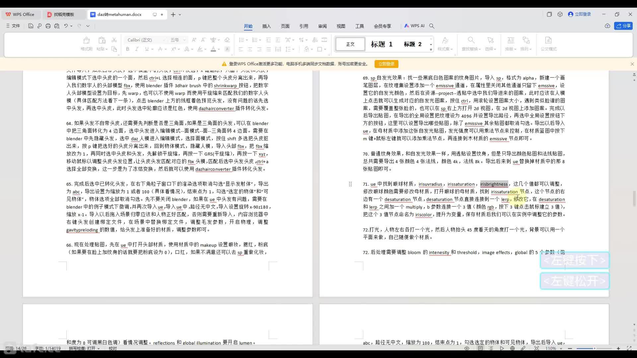Switch to the 审阅 ribbon tab
This screenshot has height=358, width=637.
[322, 26]
